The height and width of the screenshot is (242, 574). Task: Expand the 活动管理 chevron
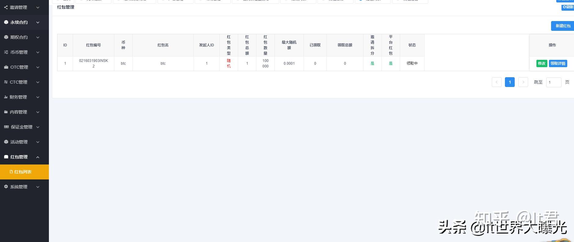coord(38,142)
